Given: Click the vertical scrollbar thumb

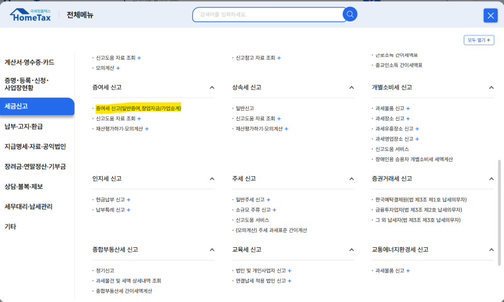Looking at the screenshot, I should (499, 213).
